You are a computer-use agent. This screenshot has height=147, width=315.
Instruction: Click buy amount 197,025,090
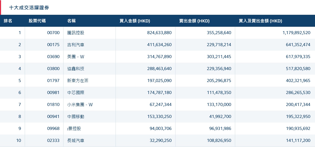click(159, 81)
